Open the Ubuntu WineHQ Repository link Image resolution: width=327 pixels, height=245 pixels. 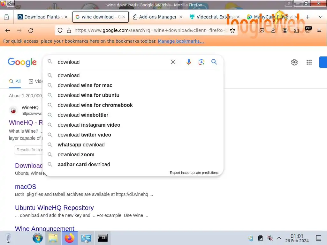[x=54, y=208]
